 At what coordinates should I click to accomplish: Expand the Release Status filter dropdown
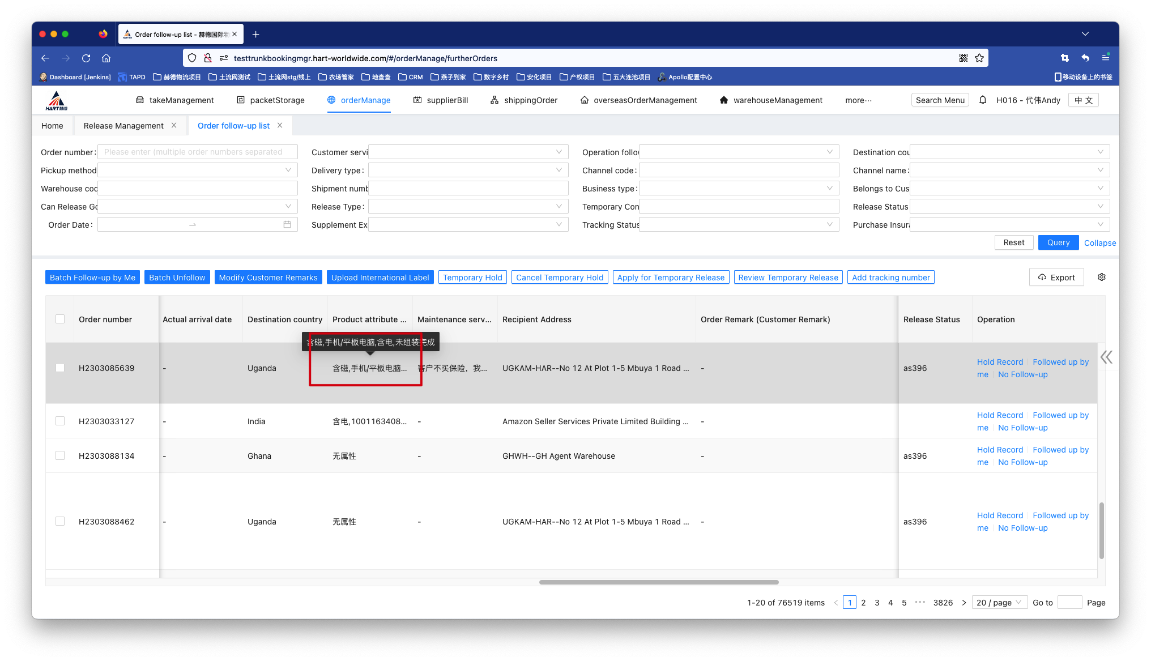pos(1009,206)
